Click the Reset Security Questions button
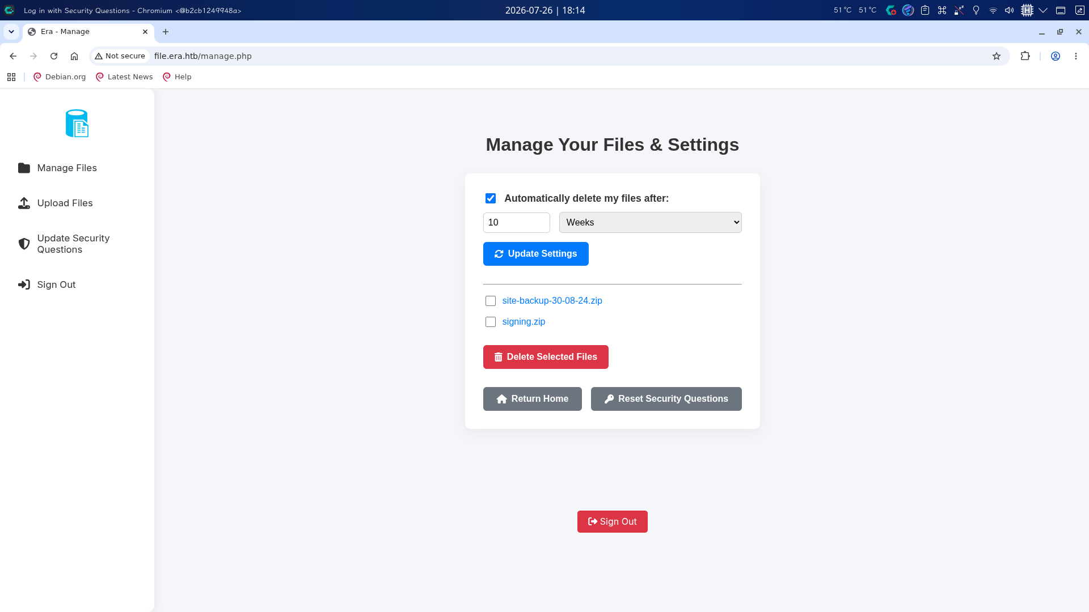1089x612 pixels. 666,399
